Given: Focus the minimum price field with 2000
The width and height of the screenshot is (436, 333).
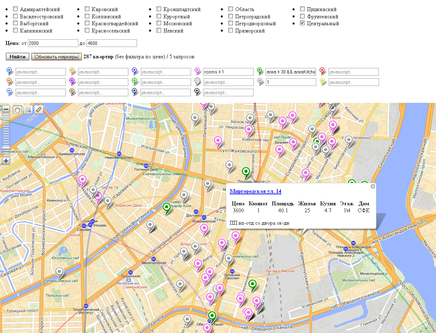Looking at the screenshot, I should 53,43.
